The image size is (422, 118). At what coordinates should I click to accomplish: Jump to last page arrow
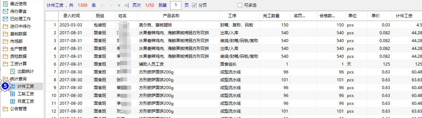click(126, 5)
